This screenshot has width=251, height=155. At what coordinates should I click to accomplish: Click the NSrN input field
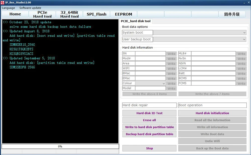[x=213, y=63]
